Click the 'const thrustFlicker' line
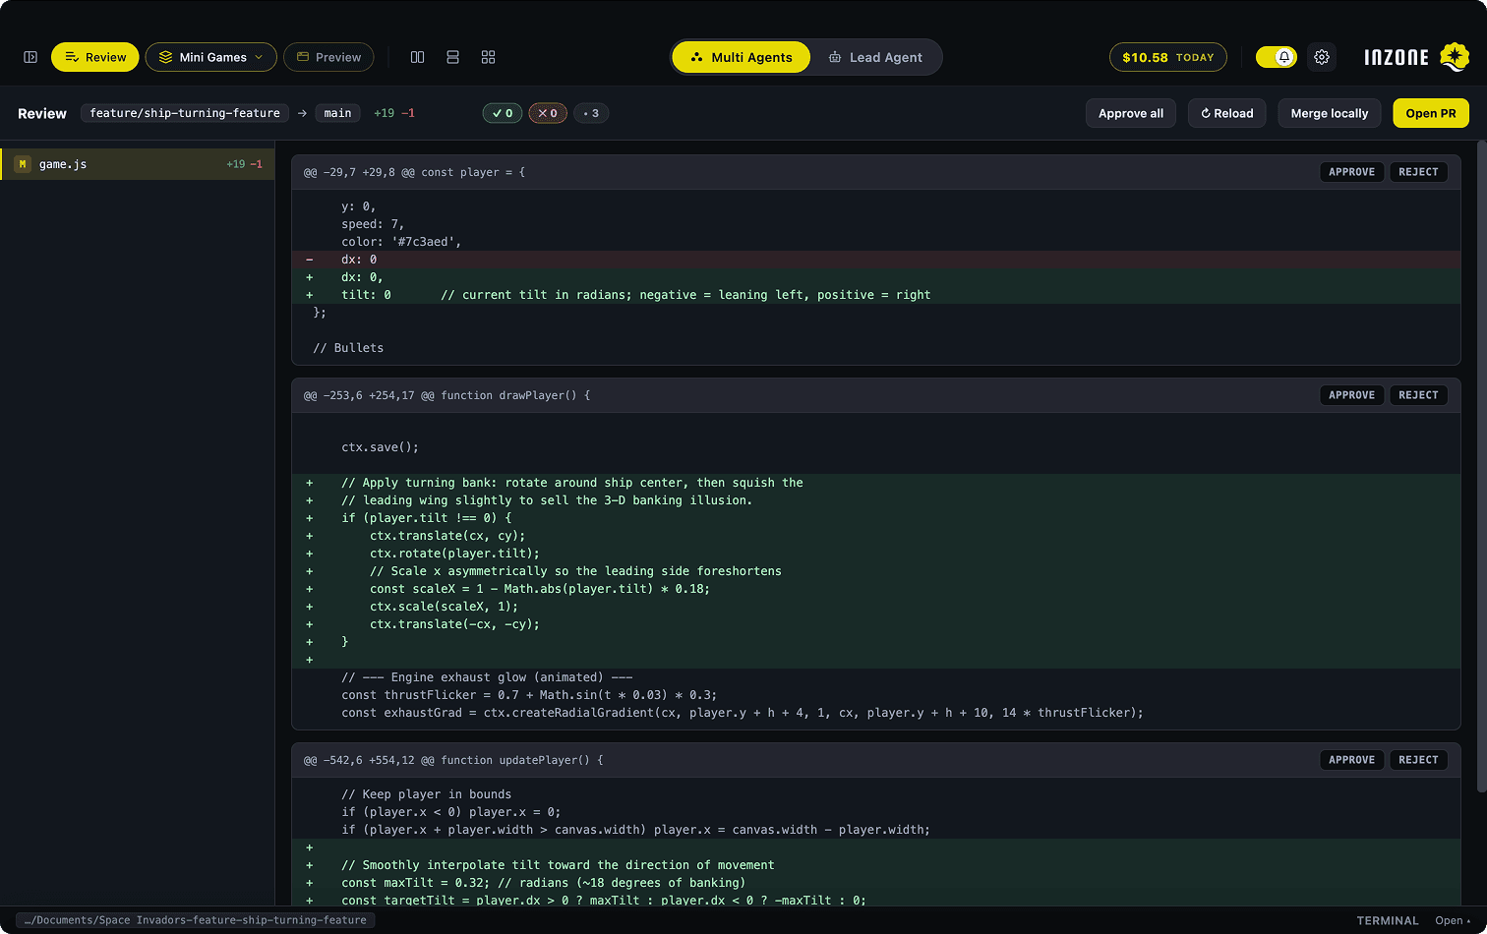The height and width of the screenshot is (934, 1487). tap(875, 695)
